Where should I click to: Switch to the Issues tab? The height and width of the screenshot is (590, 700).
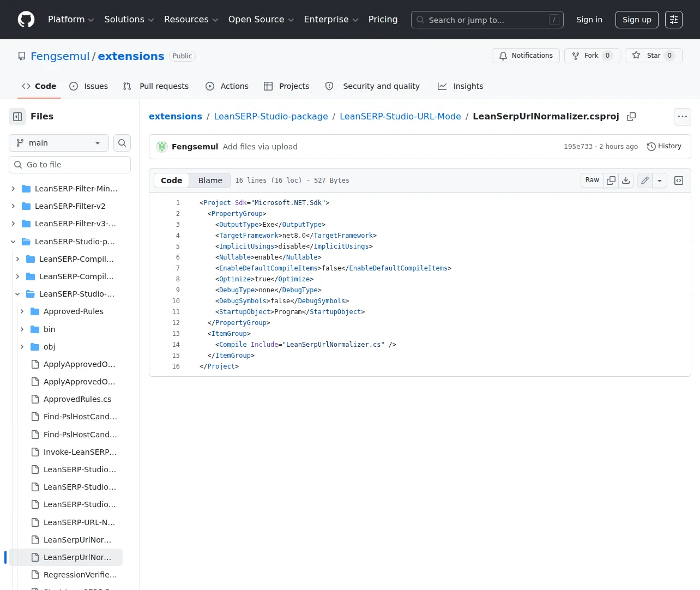(89, 86)
